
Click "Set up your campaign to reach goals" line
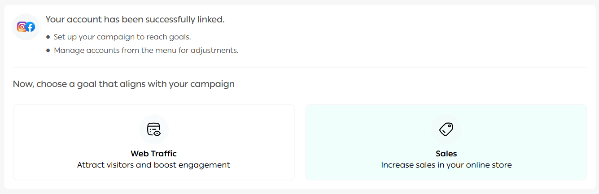(x=122, y=37)
